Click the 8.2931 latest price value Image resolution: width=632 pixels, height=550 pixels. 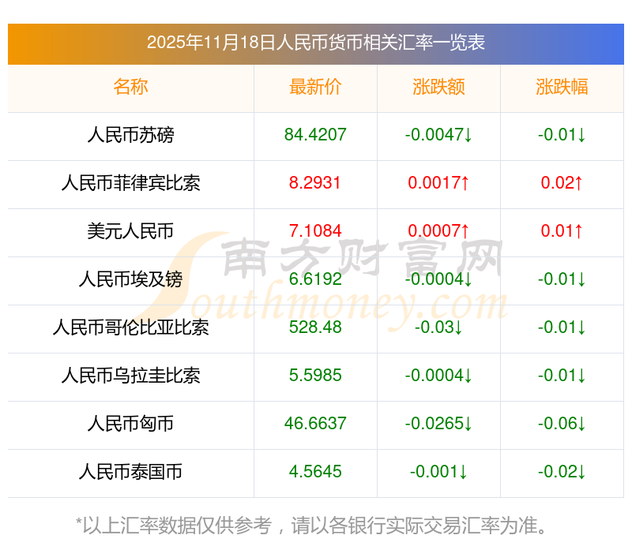315,183
